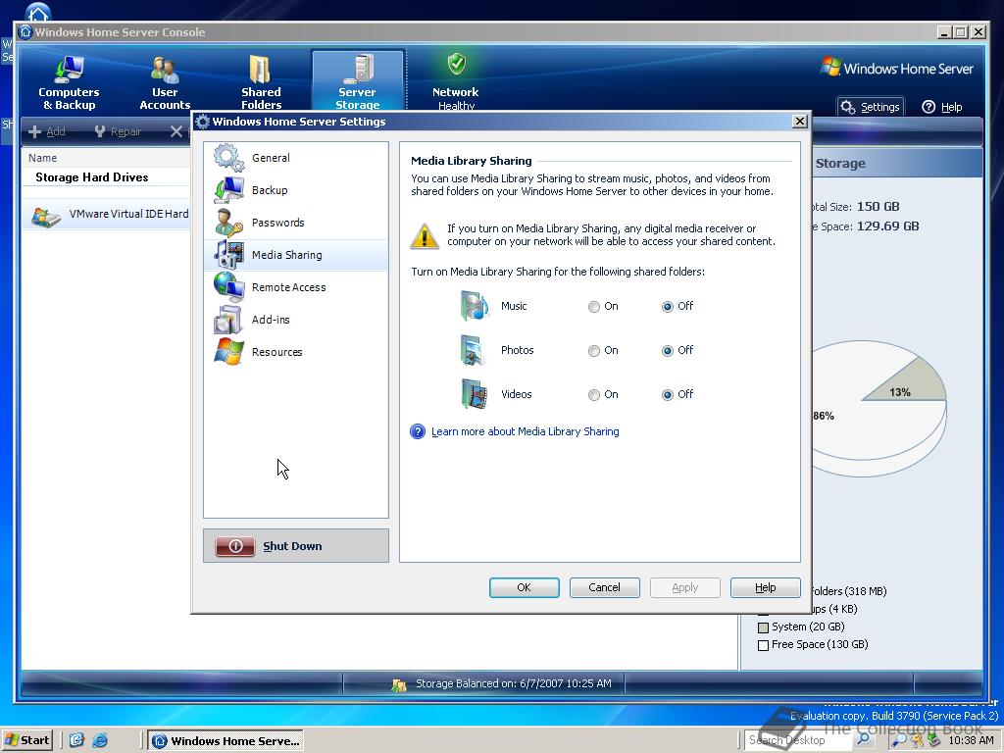Viewport: 1004px width, 753px height.
Task: Open Shared Folders tab icon
Action: (260, 70)
